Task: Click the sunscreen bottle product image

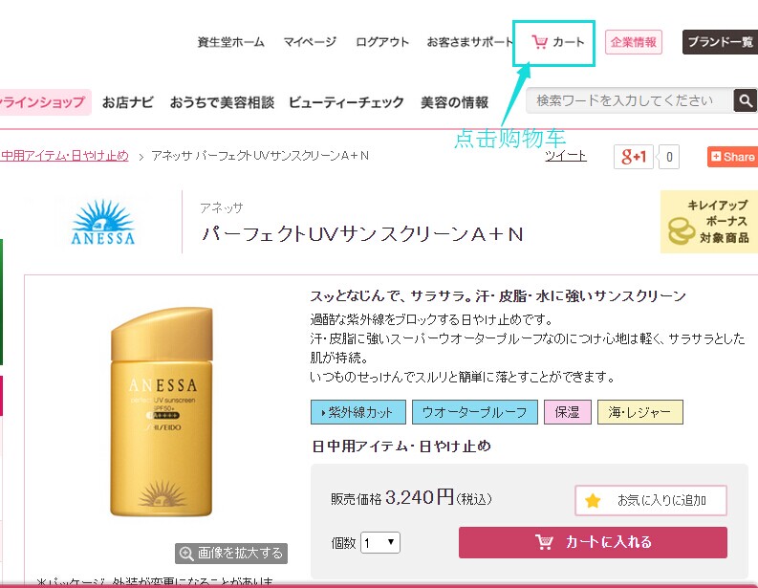Action: (162, 411)
